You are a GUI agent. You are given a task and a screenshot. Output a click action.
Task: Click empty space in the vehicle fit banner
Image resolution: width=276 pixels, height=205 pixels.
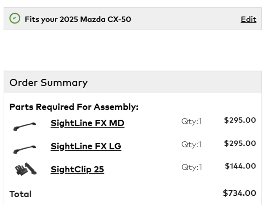coord(184,19)
